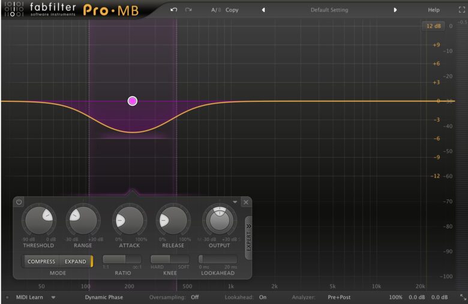Click the output level 0.0 dB value
Image resolution: width=468 pixels, height=304 pixels.
click(439, 297)
